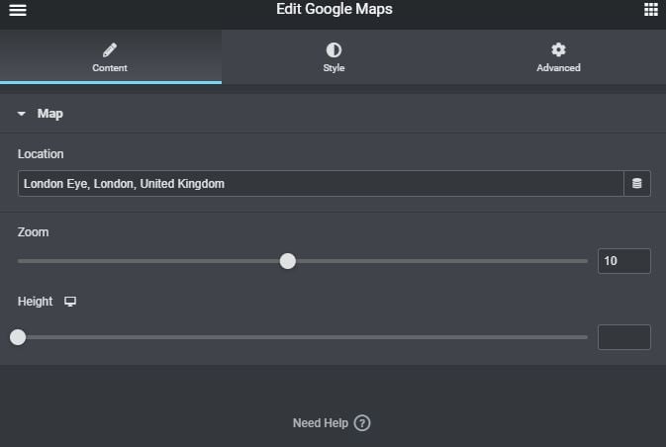Click the Height slider handle
The height and width of the screenshot is (447, 666).
tap(18, 337)
